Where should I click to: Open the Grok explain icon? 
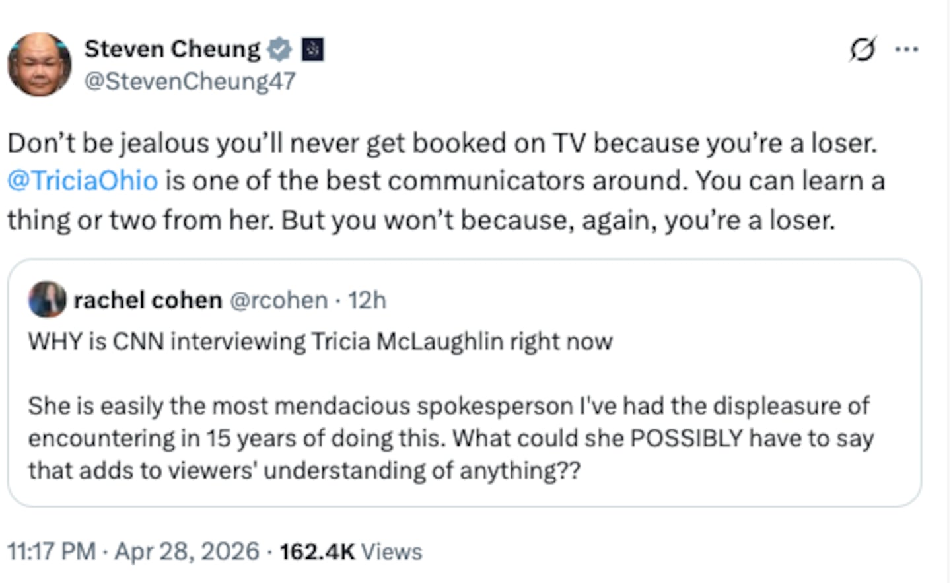pos(863,49)
